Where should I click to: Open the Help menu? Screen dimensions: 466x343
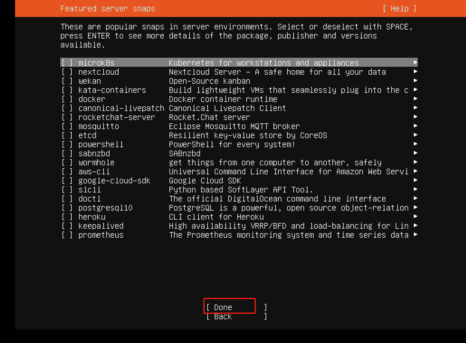[x=399, y=9]
